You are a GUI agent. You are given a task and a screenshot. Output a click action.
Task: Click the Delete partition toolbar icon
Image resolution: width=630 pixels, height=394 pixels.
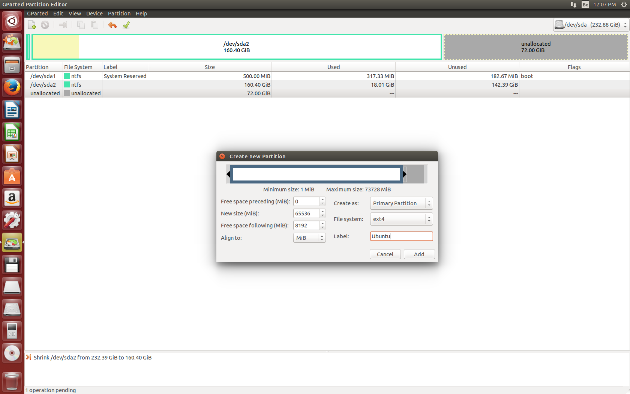coord(45,25)
